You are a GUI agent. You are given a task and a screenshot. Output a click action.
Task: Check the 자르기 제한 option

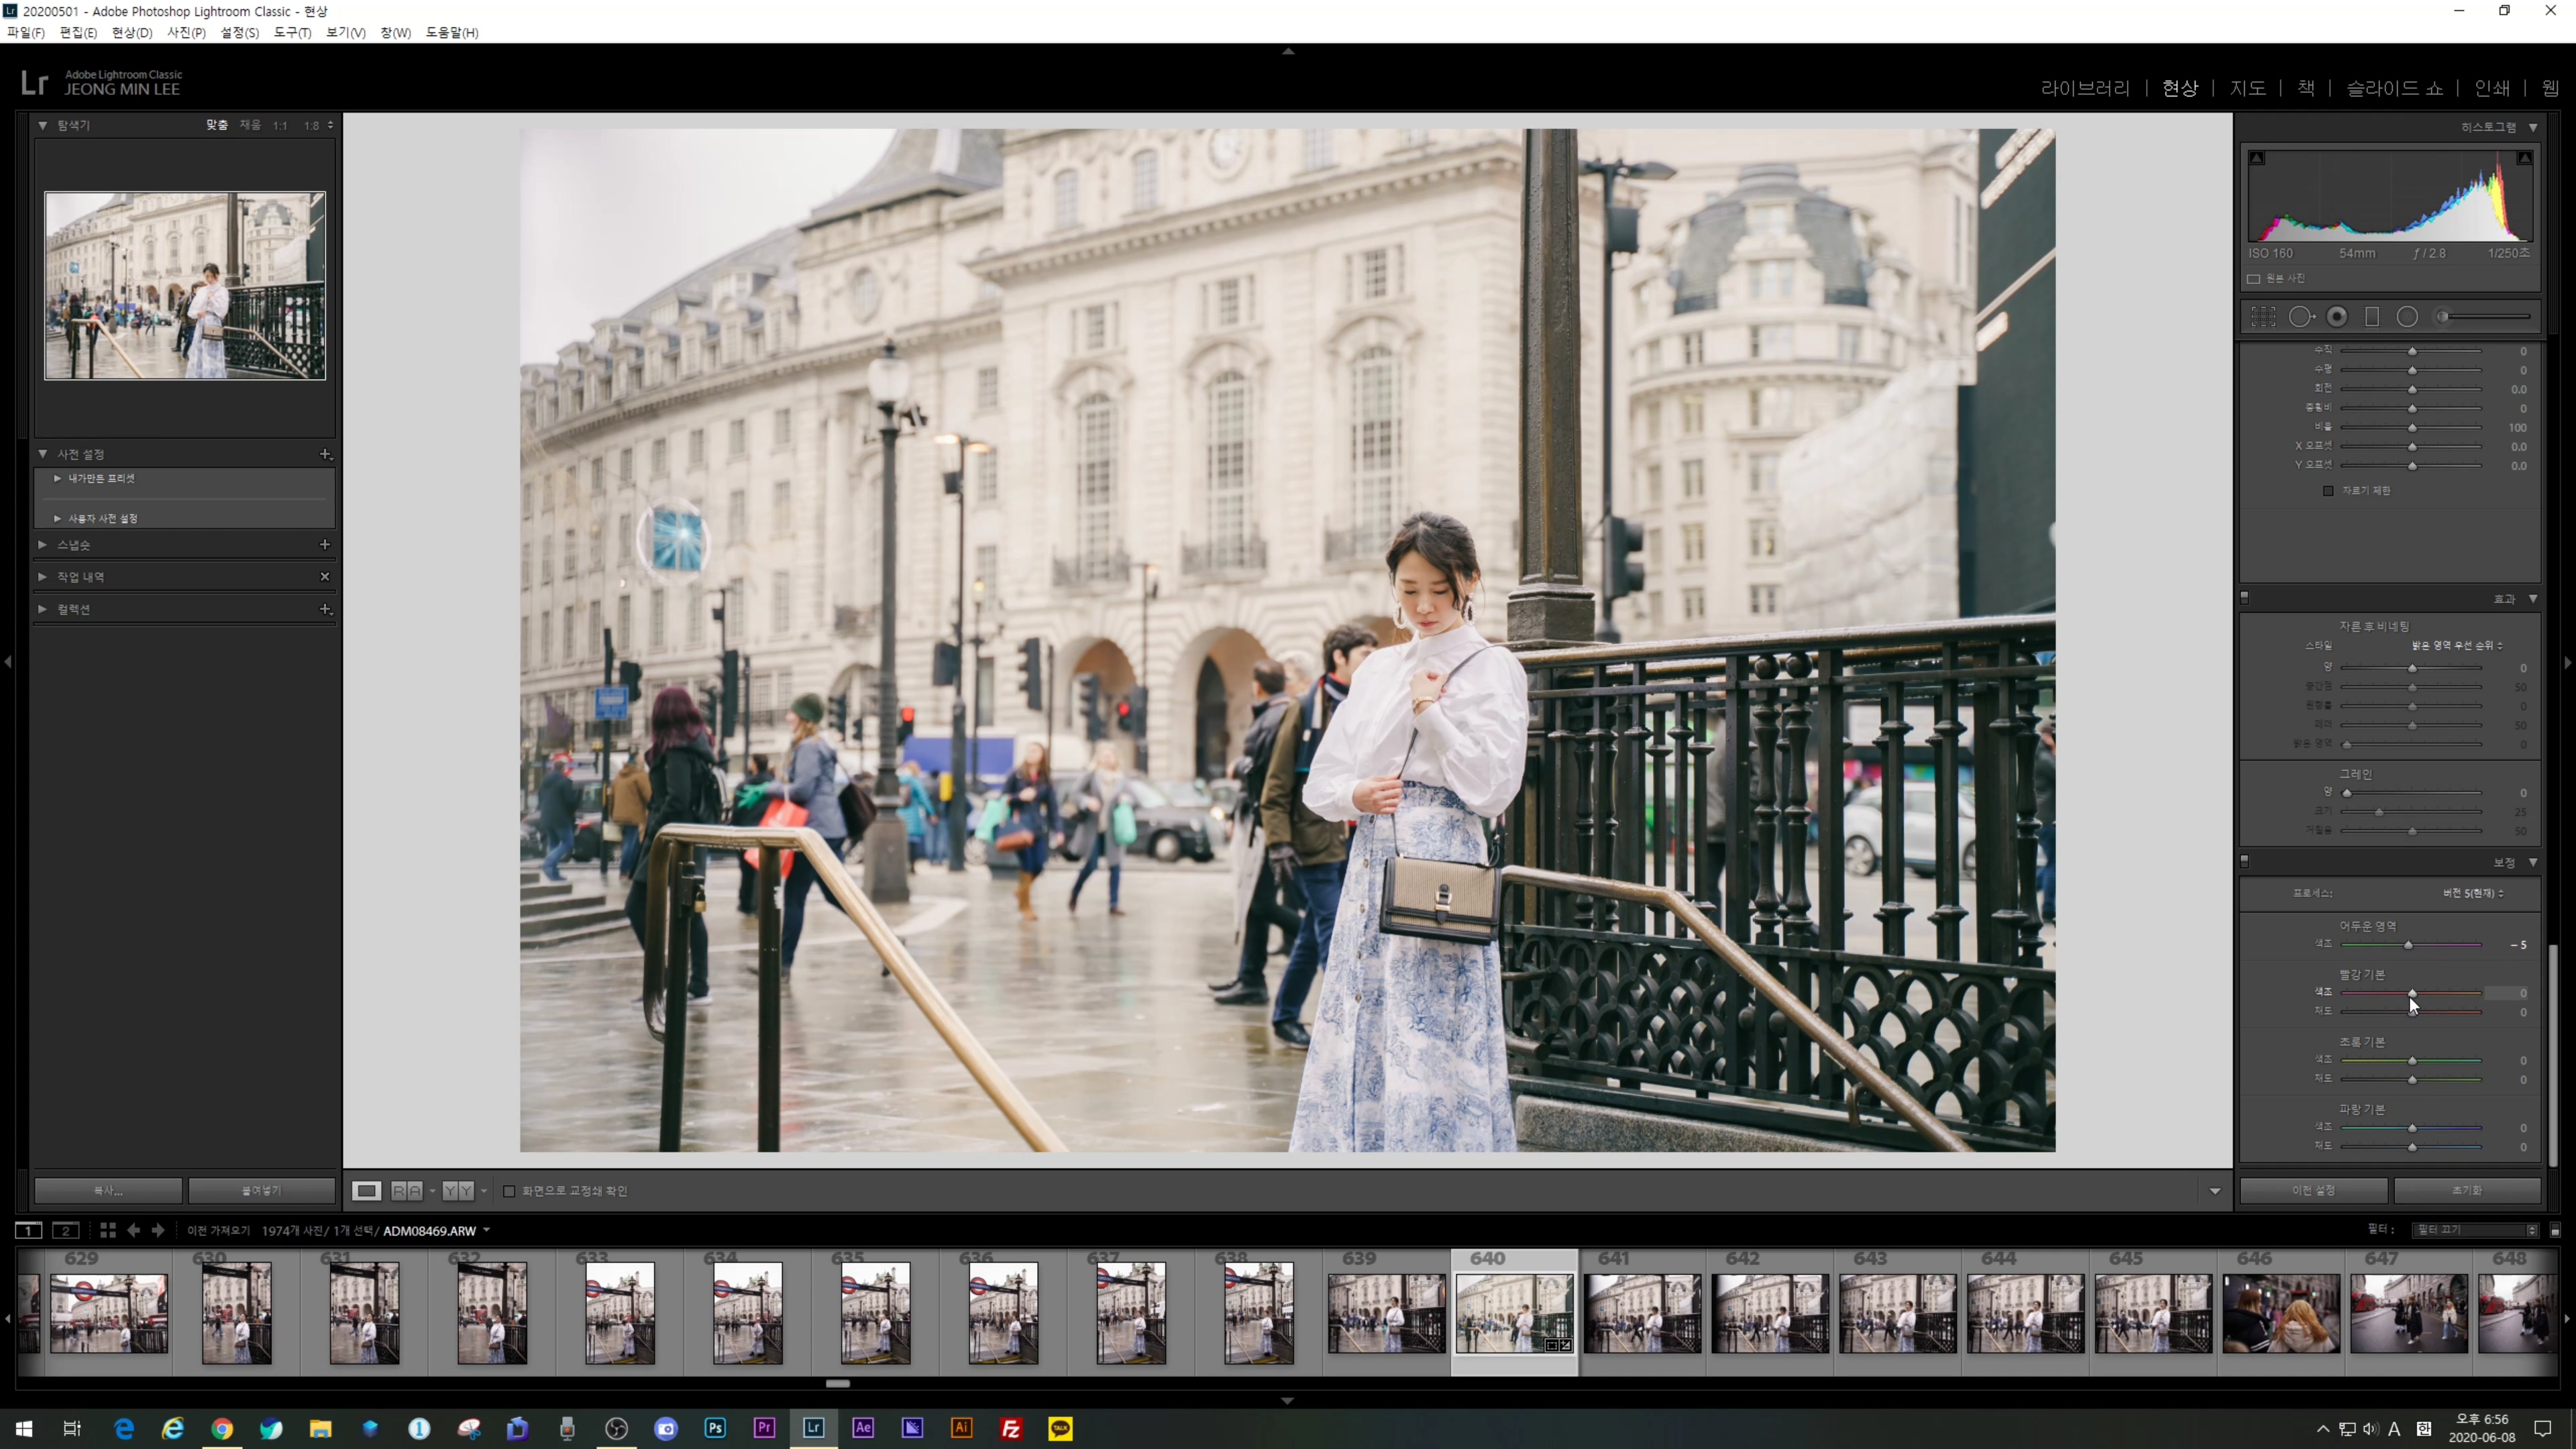[2328, 491]
